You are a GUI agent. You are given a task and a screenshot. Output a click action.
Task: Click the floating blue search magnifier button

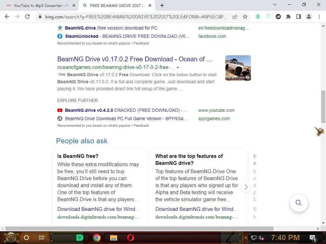coord(299,203)
